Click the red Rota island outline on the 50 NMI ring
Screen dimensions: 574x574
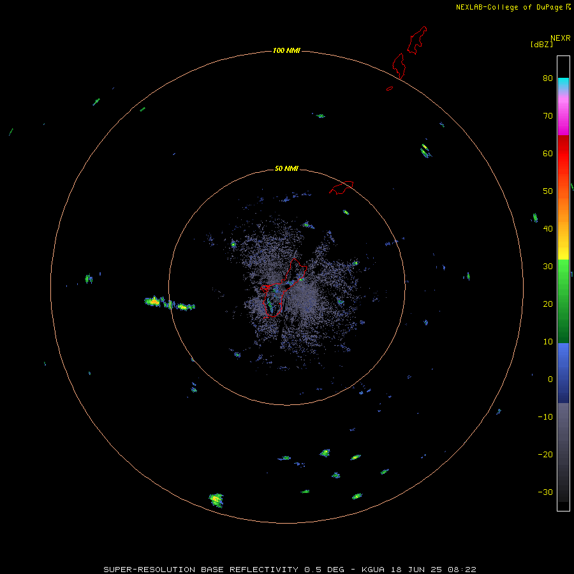[341, 188]
